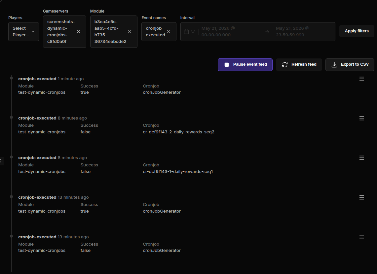377x274 pixels.
Task: Click timeline dot of the seq1 event
Action: coord(11,157)
